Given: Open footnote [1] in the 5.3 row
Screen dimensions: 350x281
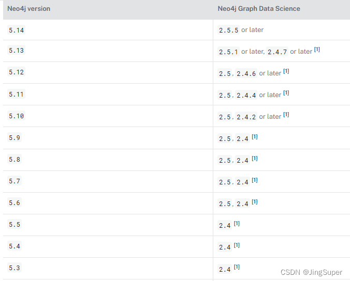Looking at the screenshot, I should point(237,267).
